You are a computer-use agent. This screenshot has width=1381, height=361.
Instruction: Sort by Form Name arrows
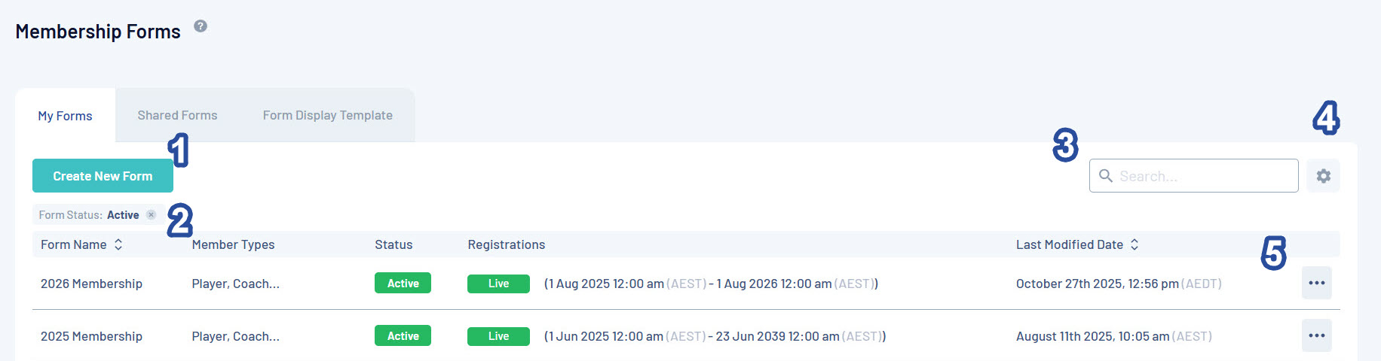click(x=118, y=244)
